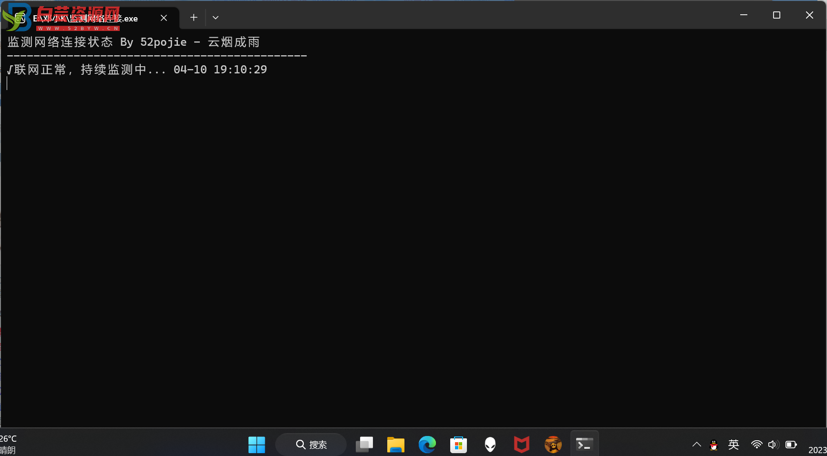Switch input language via 英 indicator
The height and width of the screenshot is (456, 827).
[734, 445]
